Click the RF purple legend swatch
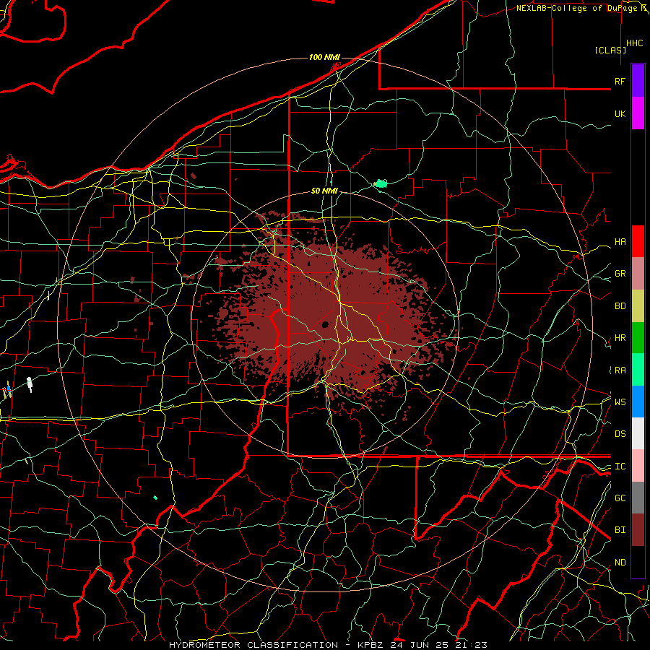This screenshot has width=650, height=650. click(x=638, y=81)
